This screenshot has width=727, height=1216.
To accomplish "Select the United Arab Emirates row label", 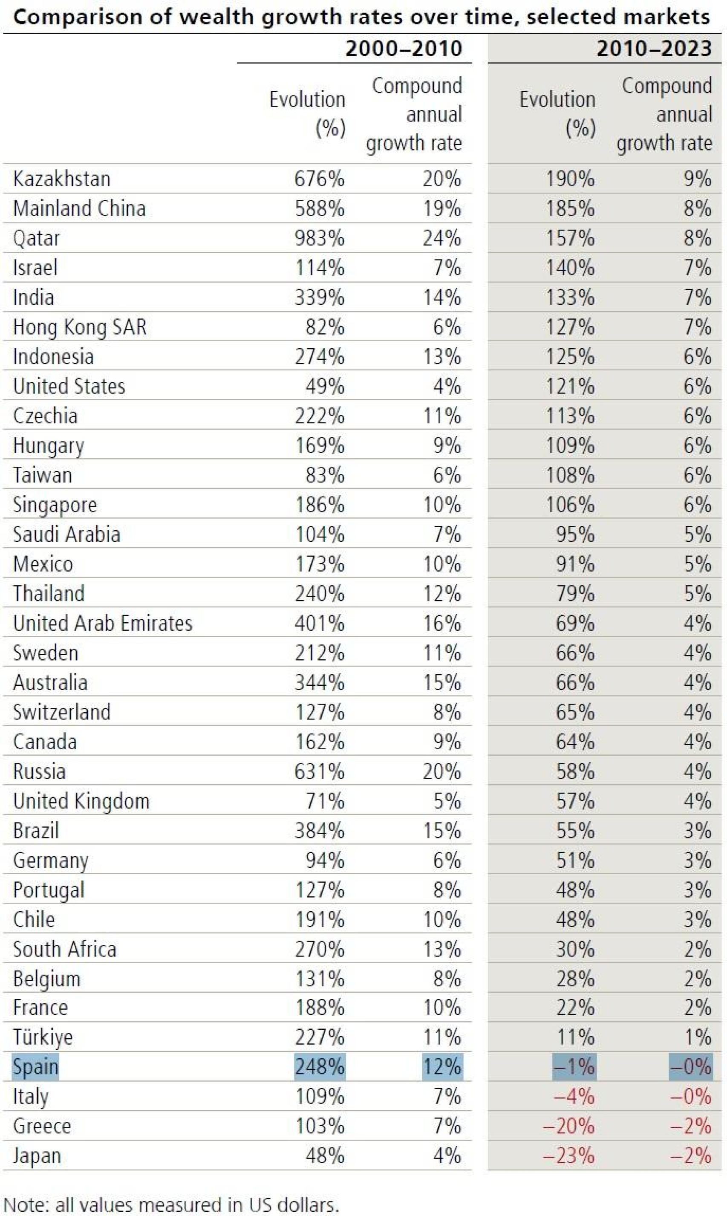I will [x=102, y=623].
